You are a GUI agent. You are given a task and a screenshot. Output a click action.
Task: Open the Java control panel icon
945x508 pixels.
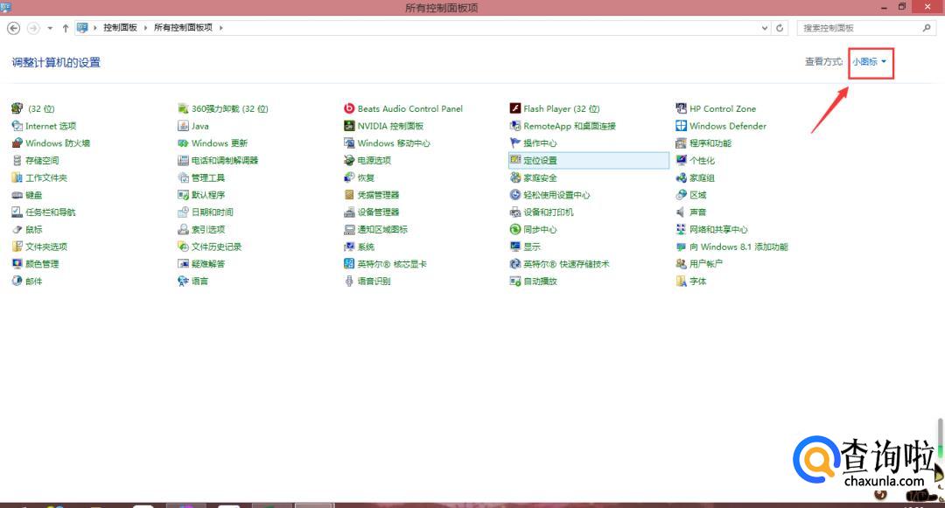click(183, 126)
